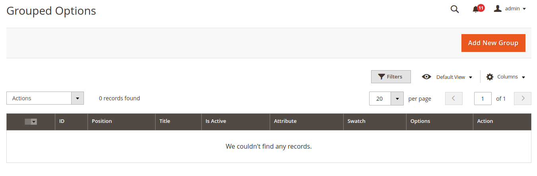Click the Attribute column header

click(x=285, y=121)
